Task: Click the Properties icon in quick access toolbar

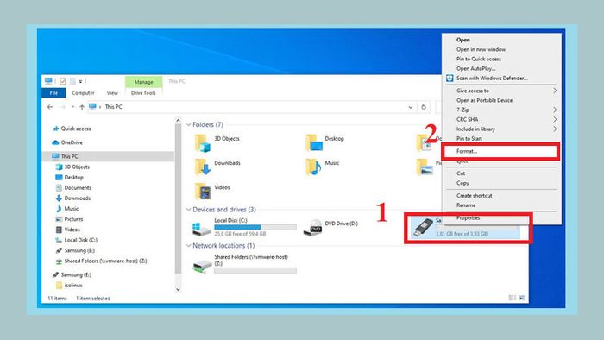Action: [63, 81]
